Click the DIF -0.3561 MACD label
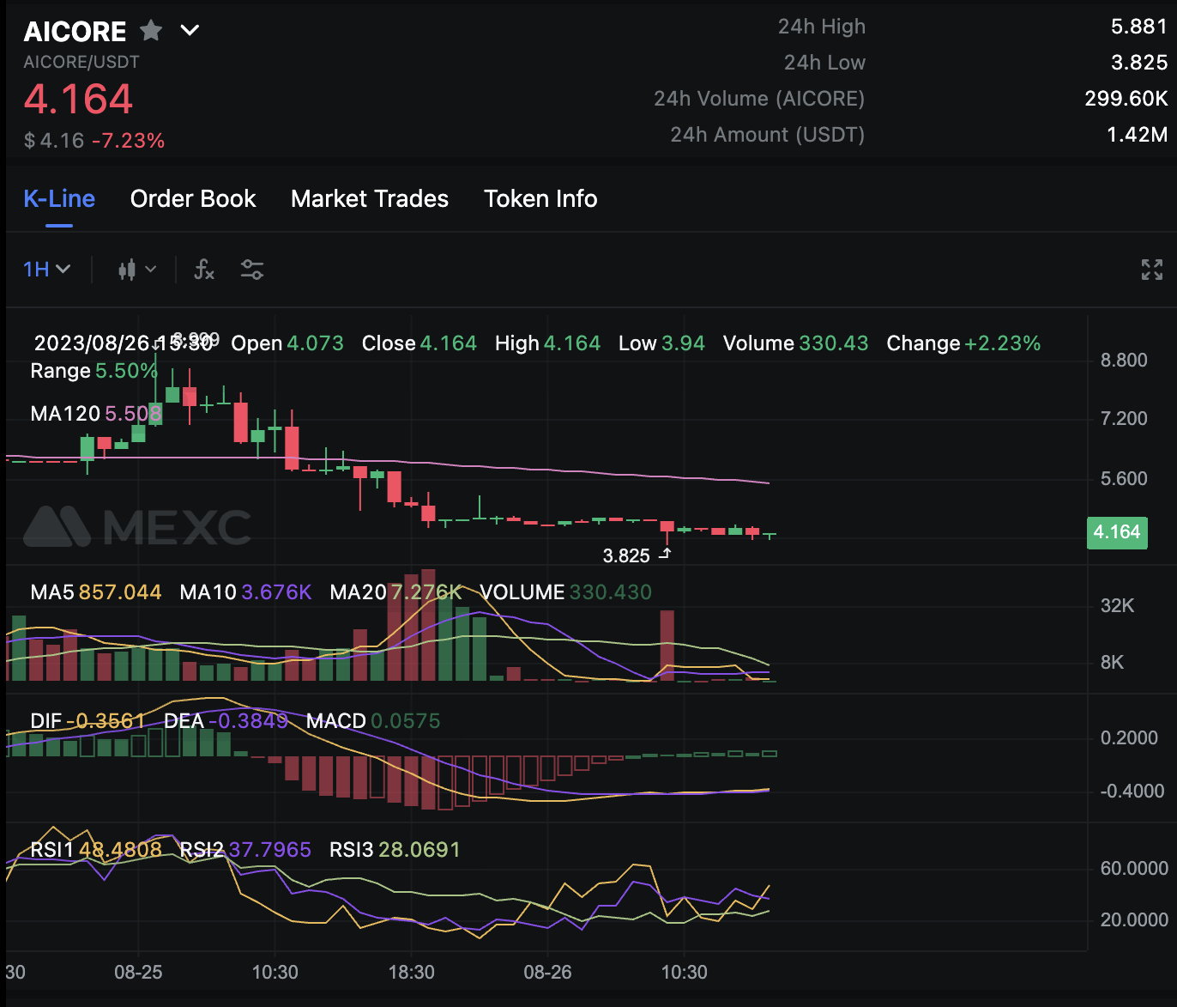1177x1007 pixels. click(x=88, y=721)
